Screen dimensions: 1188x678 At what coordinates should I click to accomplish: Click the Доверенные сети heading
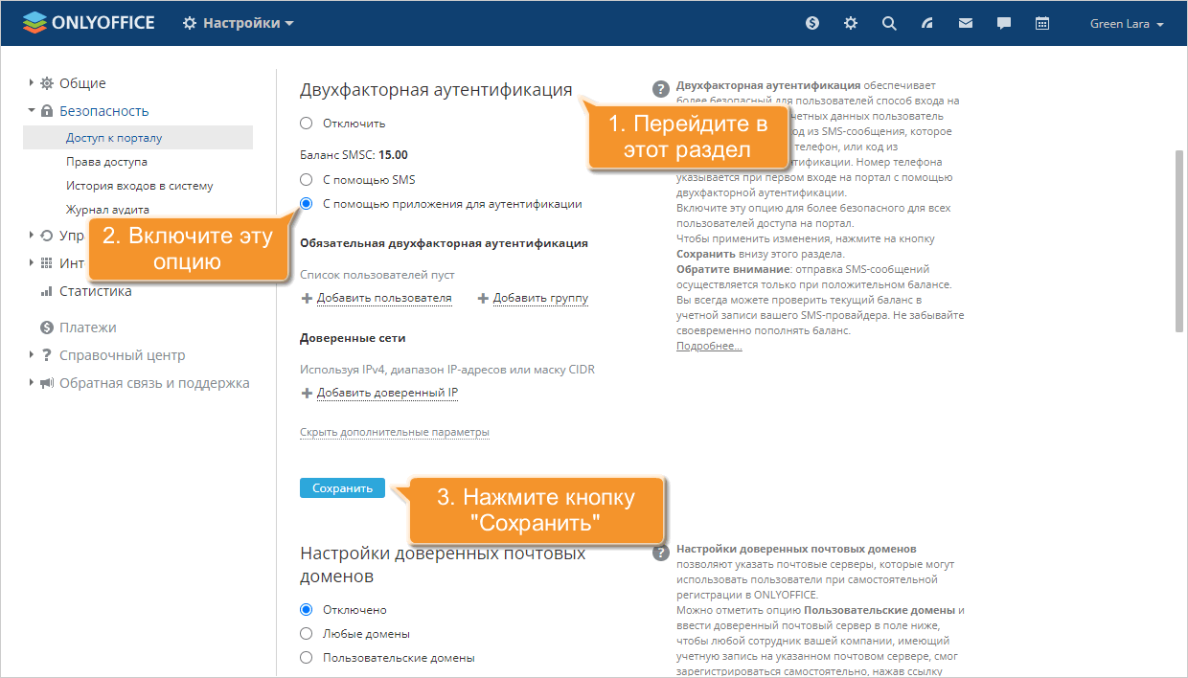pyautogui.click(x=353, y=338)
